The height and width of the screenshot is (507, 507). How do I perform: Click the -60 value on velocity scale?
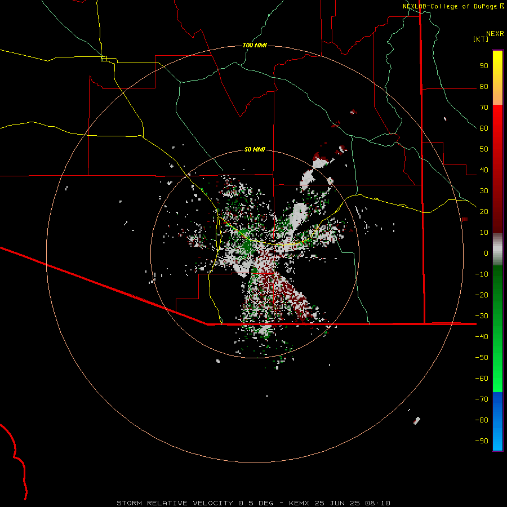click(x=482, y=379)
